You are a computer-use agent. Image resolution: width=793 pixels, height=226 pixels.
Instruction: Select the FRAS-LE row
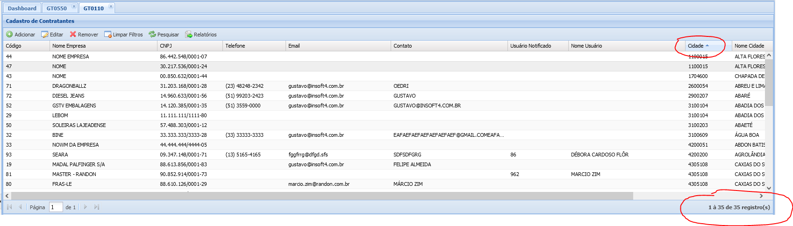tap(384, 184)
